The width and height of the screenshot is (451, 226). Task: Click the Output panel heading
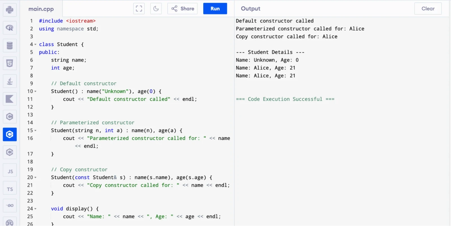pyautogui.click(x=251, y=8)
